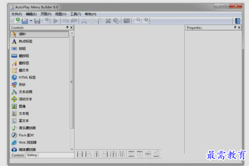Click the New project toolbar icon
This screenshot has height=166, width=249.
click(16, 21)
